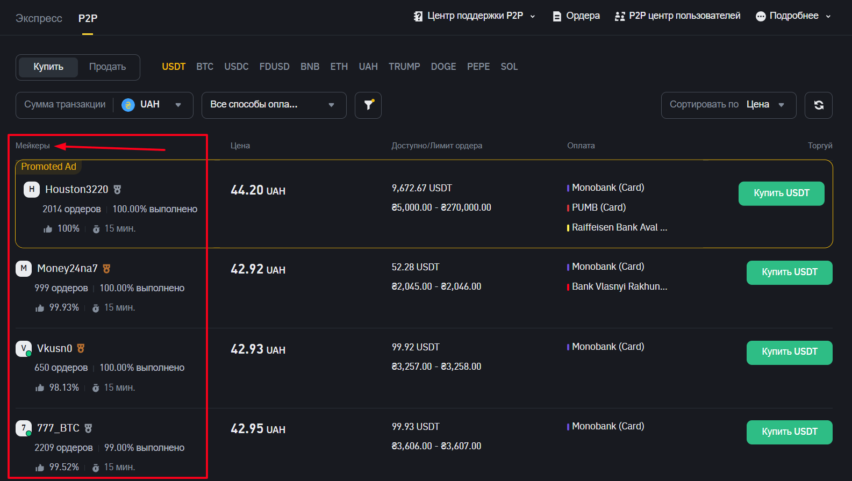Click timer icon in Money24na7 row

96,308
